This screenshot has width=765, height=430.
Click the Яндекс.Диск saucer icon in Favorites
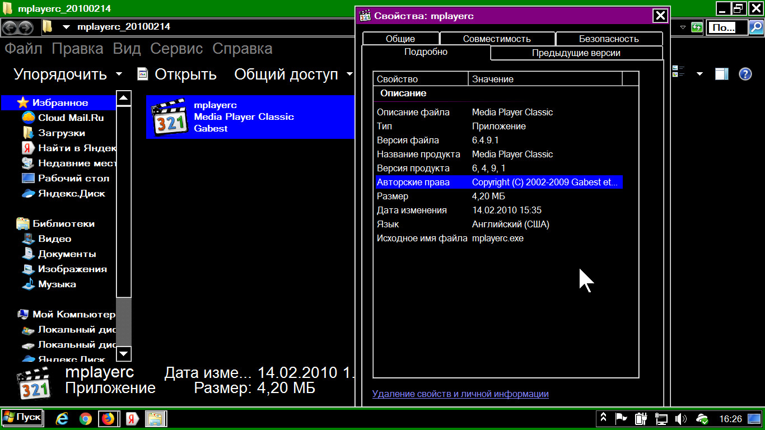coord(28,194)
